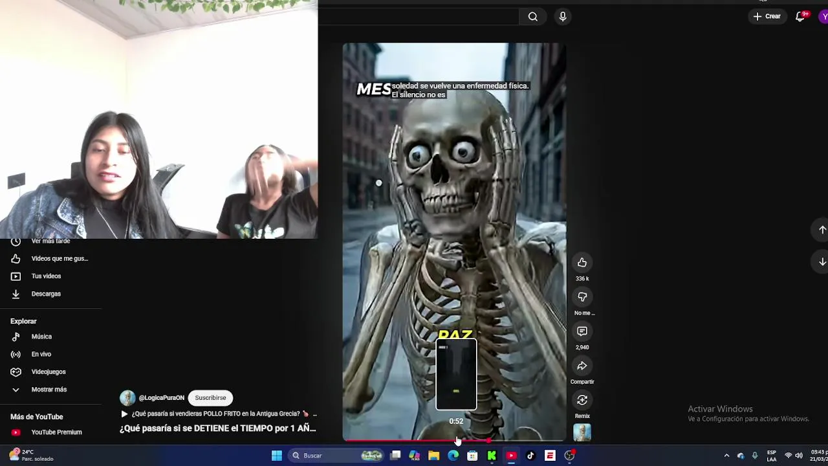Open the green K app on taskbar
Screen dimensions: 828x466
click(492, 456)
